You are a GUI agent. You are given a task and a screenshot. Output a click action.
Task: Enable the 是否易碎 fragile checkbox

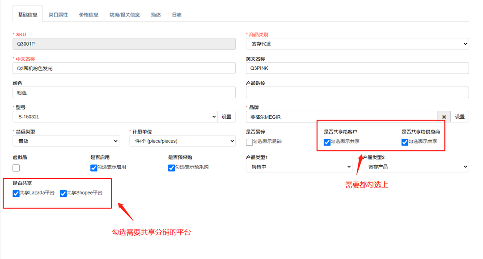pyautogui.click(x=249, y=142)
